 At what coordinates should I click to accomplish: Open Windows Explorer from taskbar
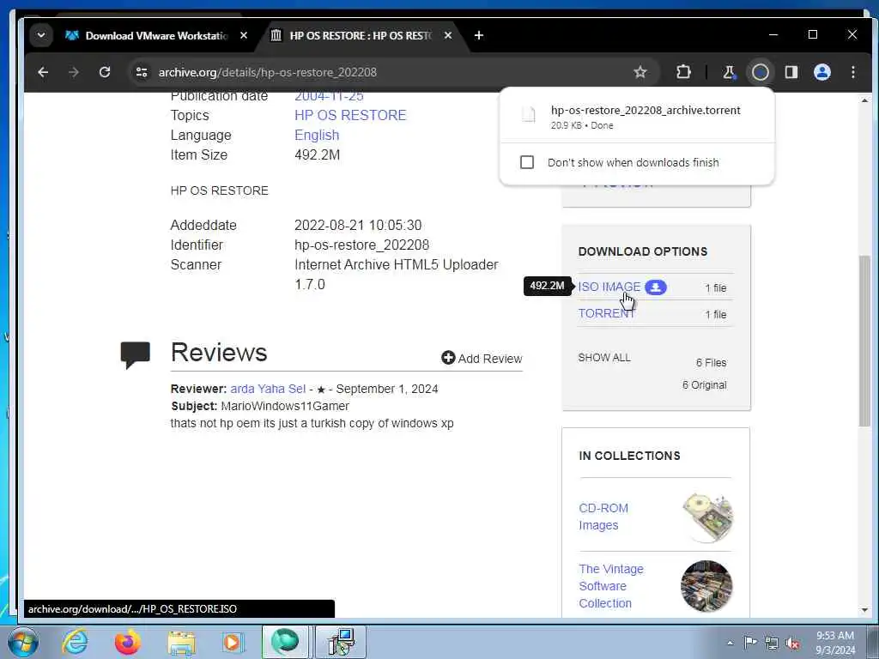[180, 642]
